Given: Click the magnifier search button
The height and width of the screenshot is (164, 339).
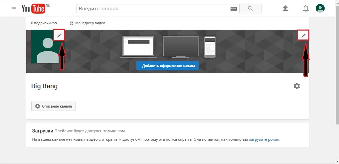Looking at the screenshot, I should pyautogui.click(x=250, y=9).
